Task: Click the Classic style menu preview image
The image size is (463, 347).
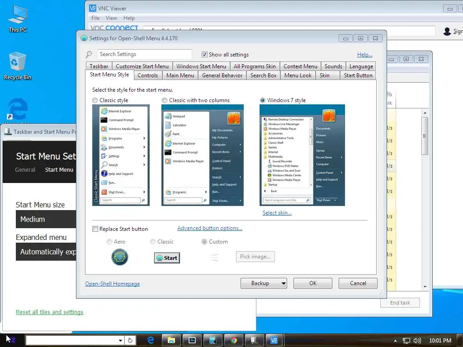Action: [121, 155]
